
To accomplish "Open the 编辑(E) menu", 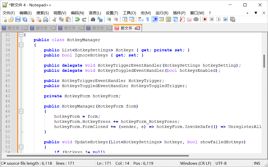I will (25, 13).
